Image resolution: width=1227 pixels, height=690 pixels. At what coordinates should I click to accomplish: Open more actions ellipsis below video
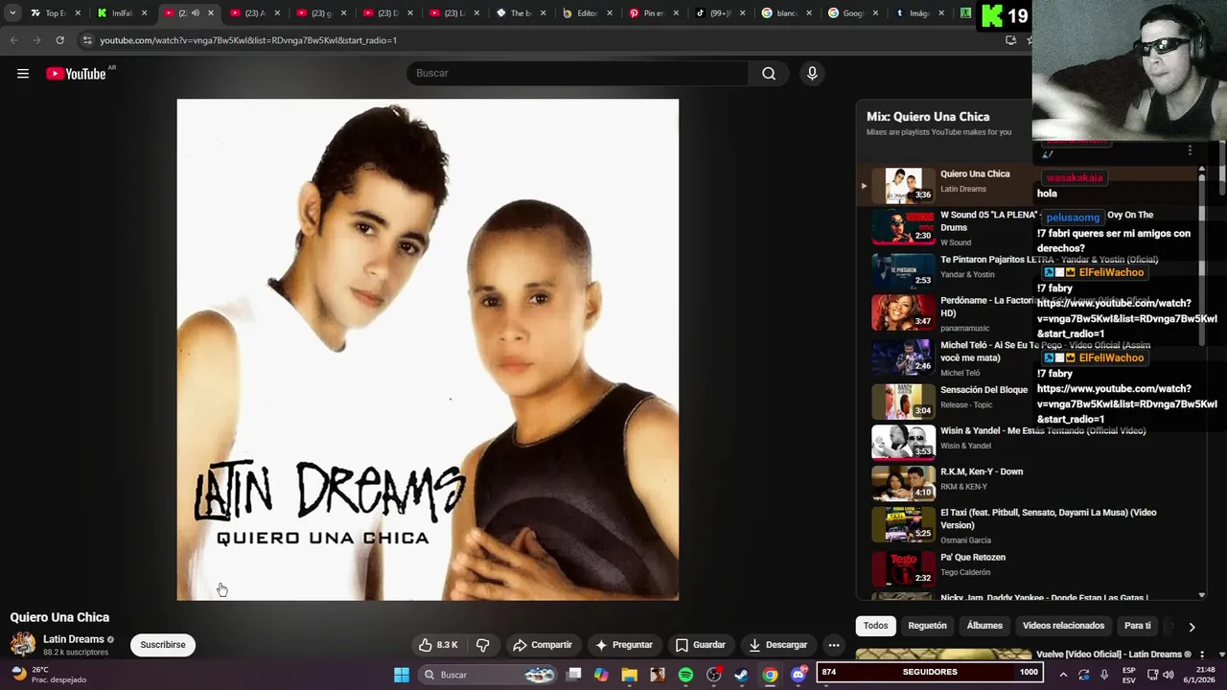[x=834, y=645]
